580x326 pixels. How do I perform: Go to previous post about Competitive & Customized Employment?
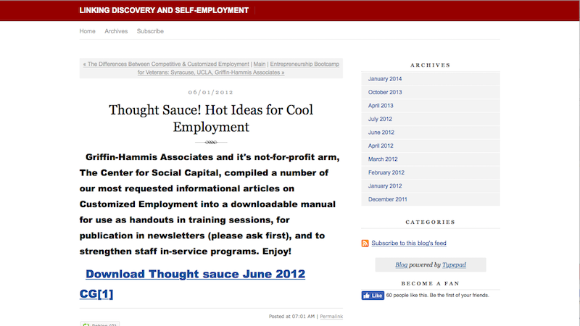[x=166, y=64]
